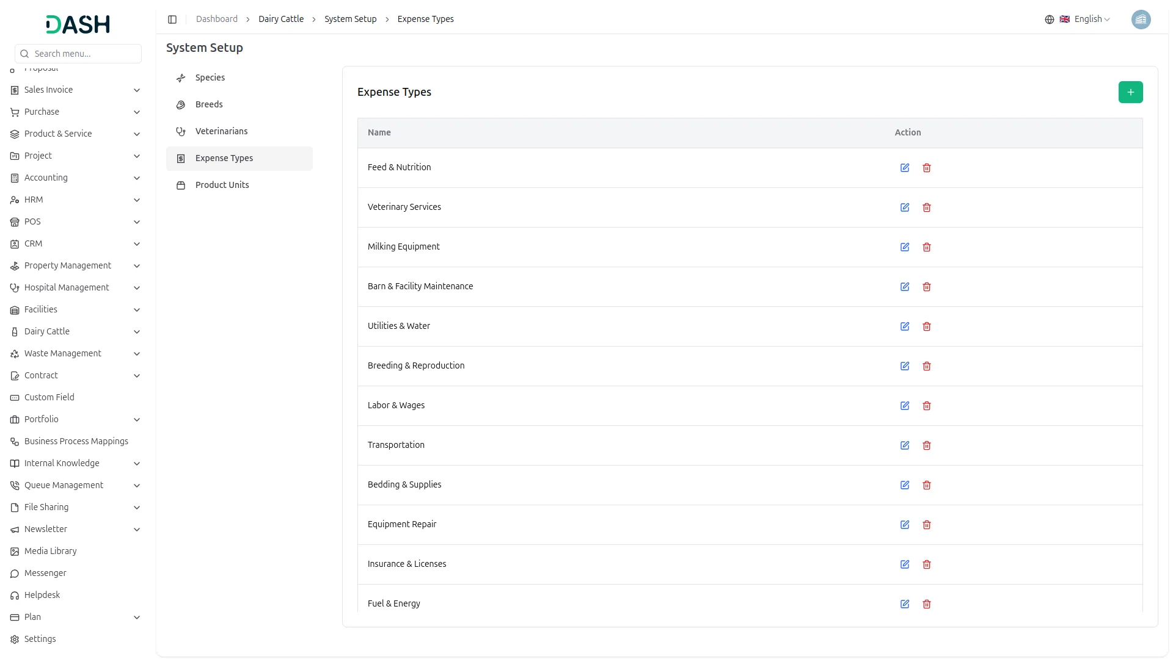
Task: Select the Veterinarians setup item
Action: 221,131
